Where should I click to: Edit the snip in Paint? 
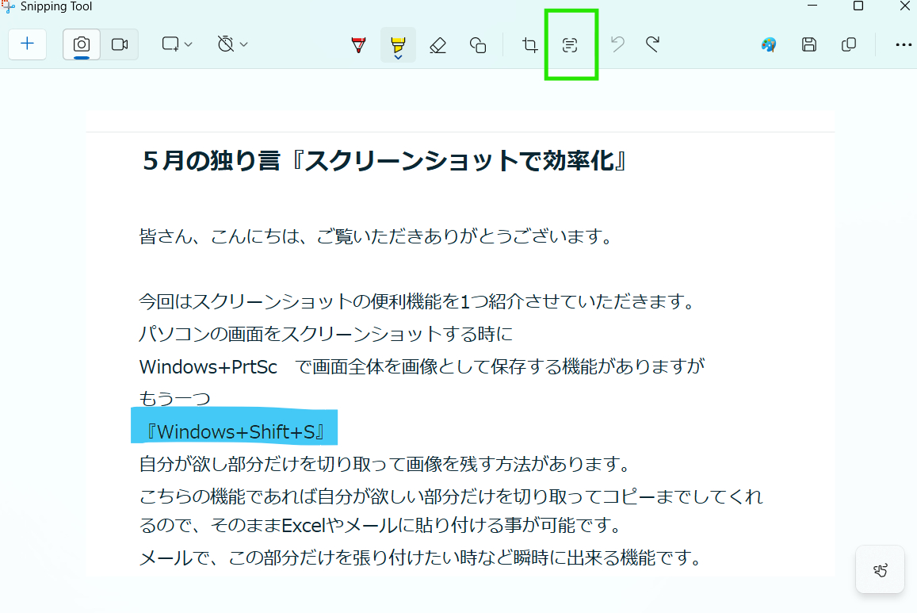(769, 44)
